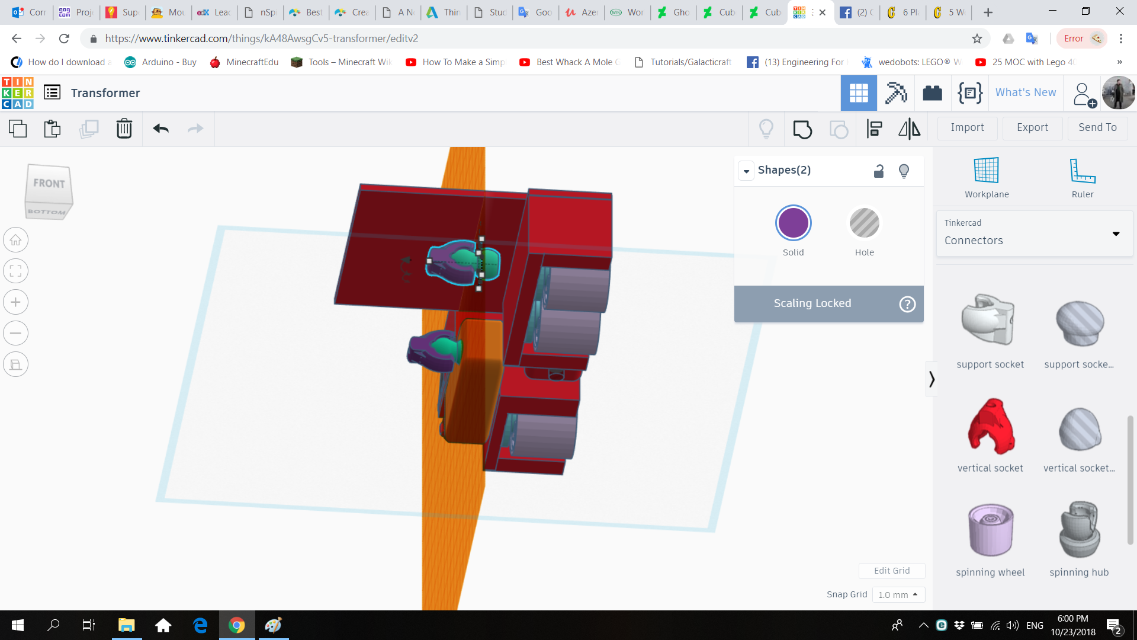
Task: Switch to the Facebook browser tab
Action: [x=856, y=12]
